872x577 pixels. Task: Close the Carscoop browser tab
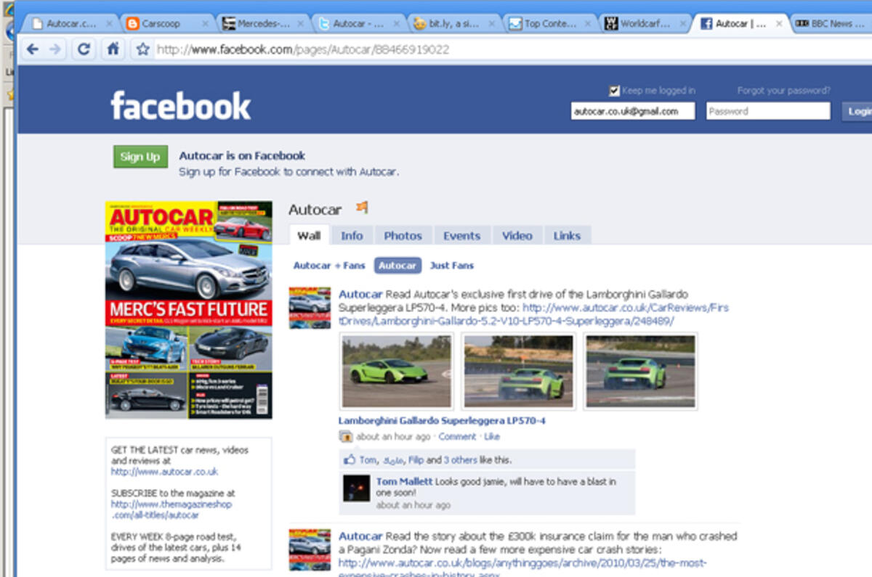click(204, 24)
